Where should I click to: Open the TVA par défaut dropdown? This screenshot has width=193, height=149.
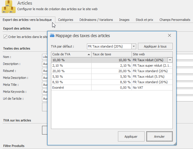click(134, 46)
